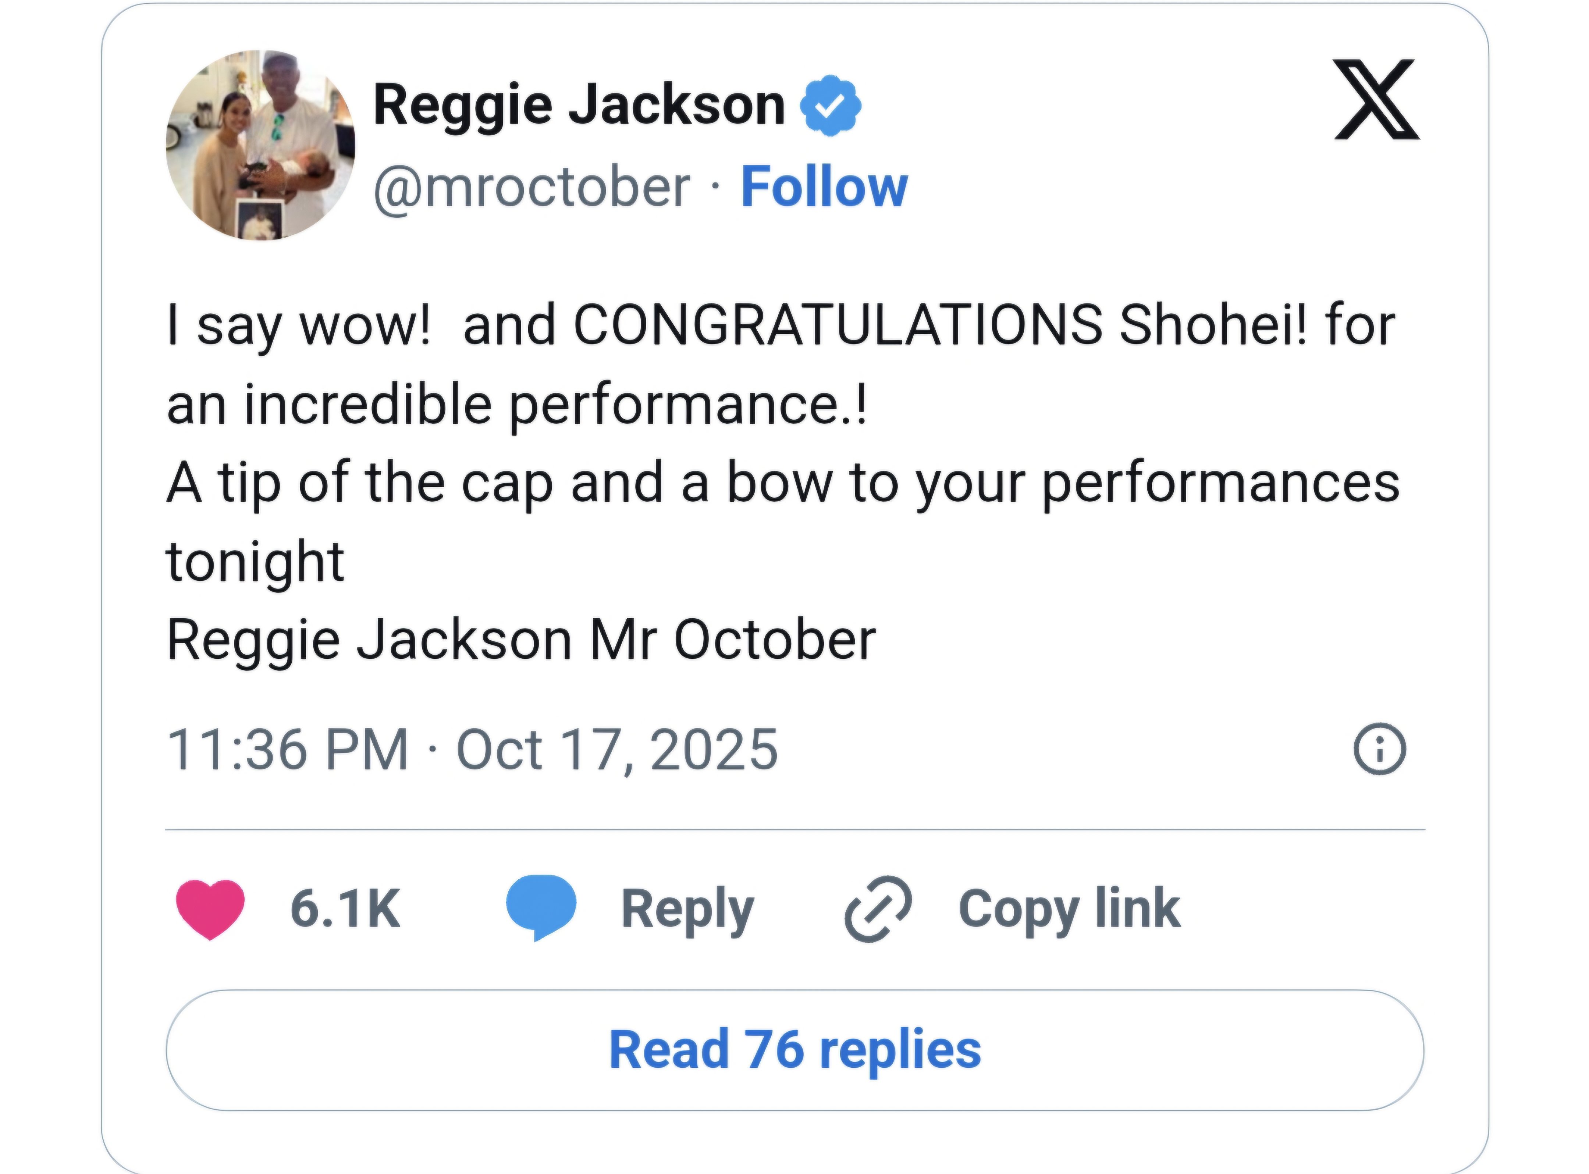Open the X logo in card corner

click(1376, 100)
